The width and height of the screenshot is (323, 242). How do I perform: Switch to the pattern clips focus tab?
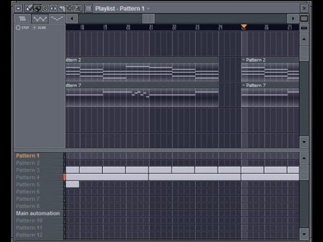[57, 19]
